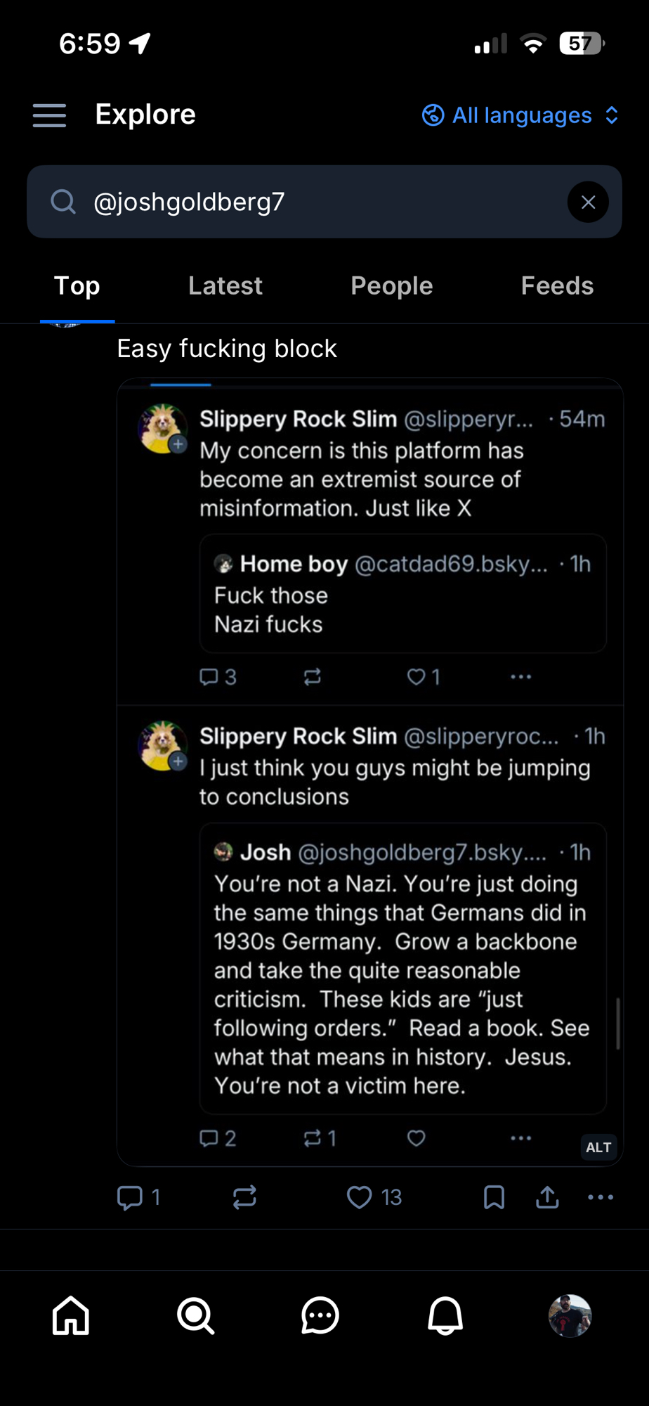Screen dimensions: 649x1406
Task: Open my profile avatar
Action: pos(570,1315)
